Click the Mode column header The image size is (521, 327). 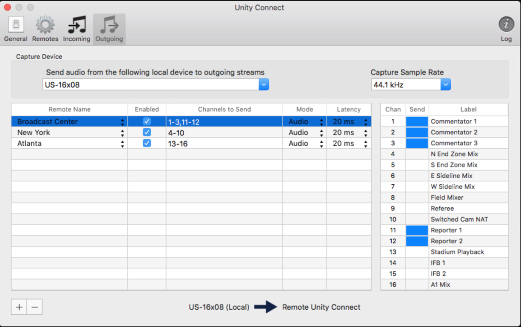[x=305, y=109]
